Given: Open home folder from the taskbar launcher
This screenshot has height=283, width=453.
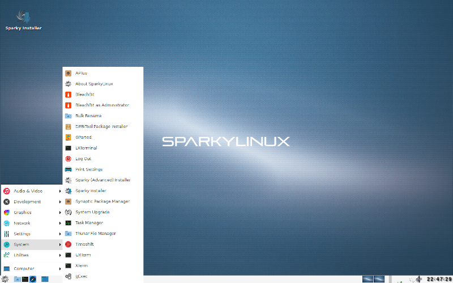Looking at the screenshot, I should tap(18, 279).
